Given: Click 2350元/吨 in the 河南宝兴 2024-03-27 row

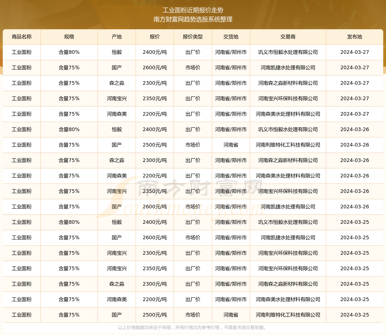Looking at the screenshot, I should (155, 99).
